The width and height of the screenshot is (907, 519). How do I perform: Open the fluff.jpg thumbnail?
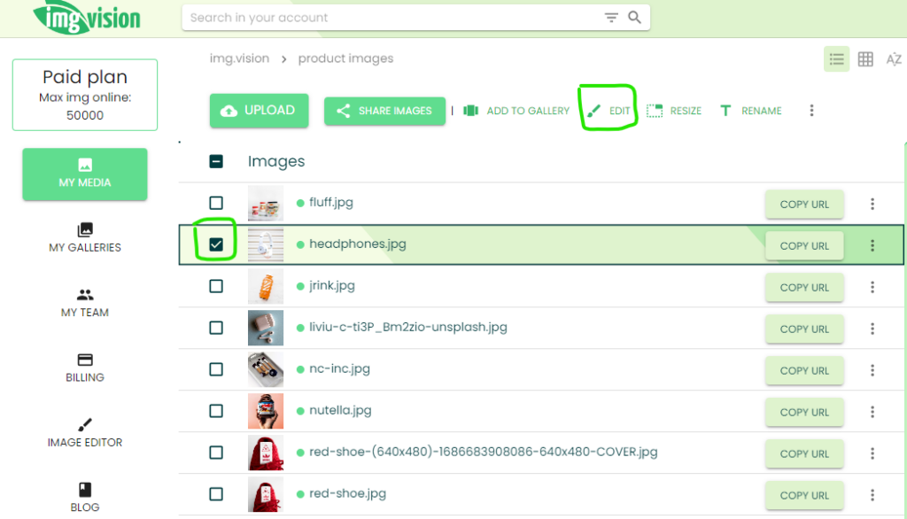(x=266, y=203)
